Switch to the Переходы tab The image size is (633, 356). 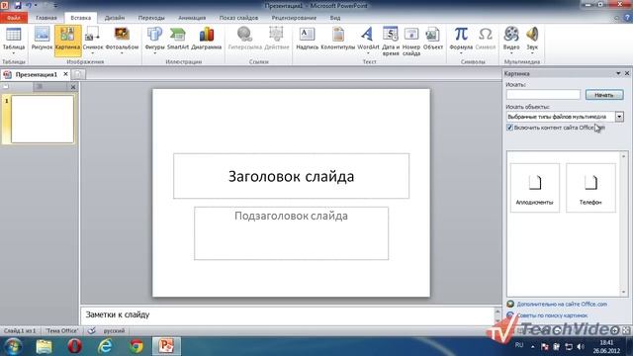tap(151, 18)
